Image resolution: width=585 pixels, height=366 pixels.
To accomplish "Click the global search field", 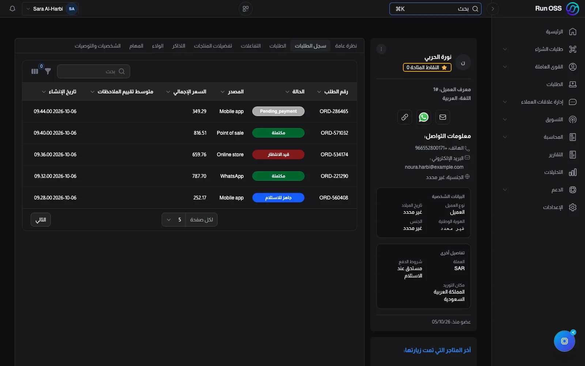I will (x=435, y=9).
